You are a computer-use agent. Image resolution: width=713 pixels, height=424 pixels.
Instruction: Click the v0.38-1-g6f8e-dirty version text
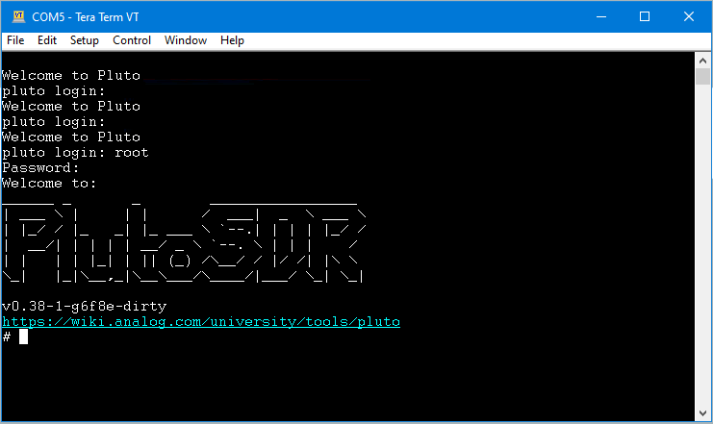84,306
